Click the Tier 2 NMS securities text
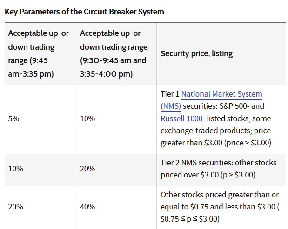The height and width of the screenshot is (229, 288). point(218,163)
